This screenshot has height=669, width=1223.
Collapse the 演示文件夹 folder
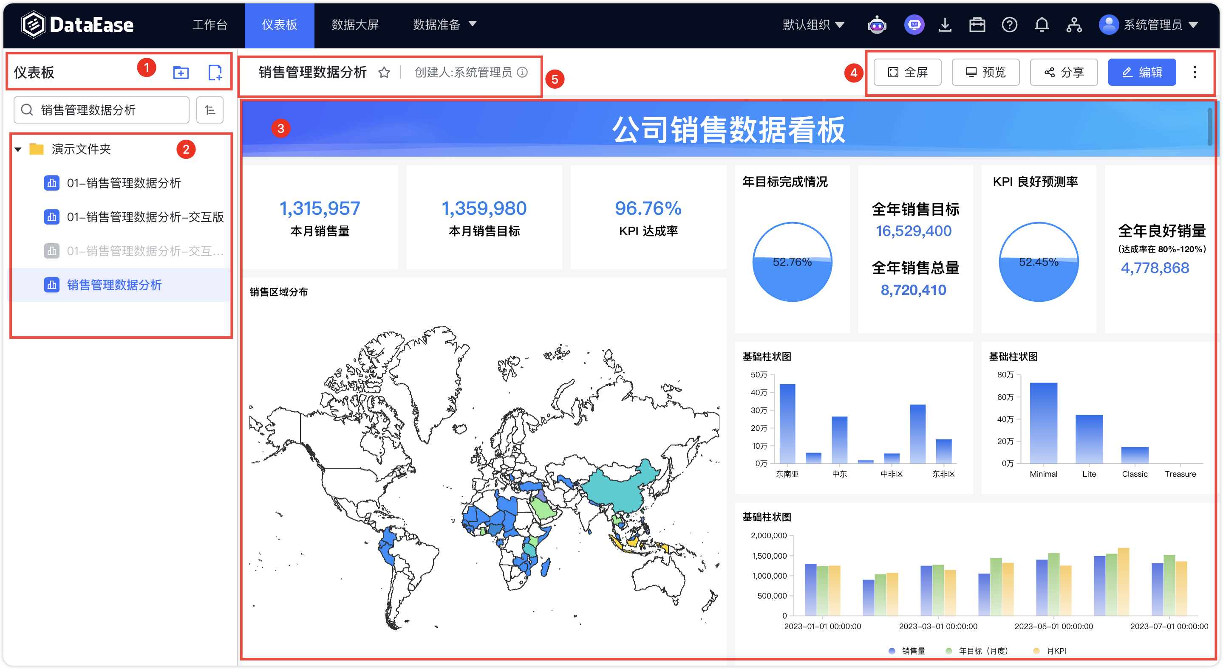(x=18, y=149)
